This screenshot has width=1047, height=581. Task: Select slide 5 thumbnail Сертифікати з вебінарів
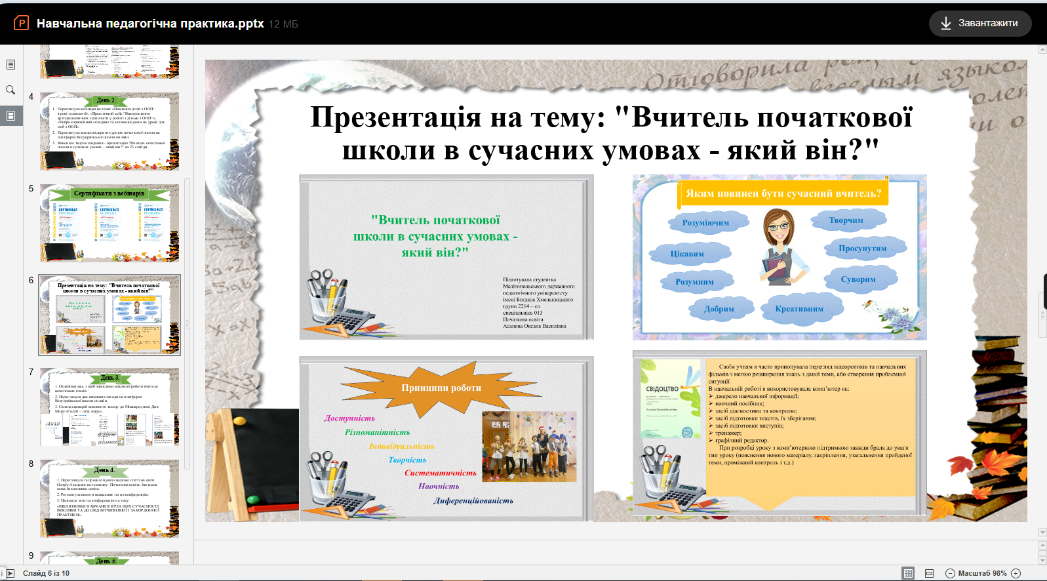109,223
